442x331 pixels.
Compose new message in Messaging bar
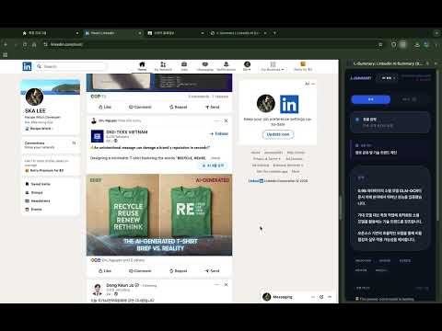(321, 297)
